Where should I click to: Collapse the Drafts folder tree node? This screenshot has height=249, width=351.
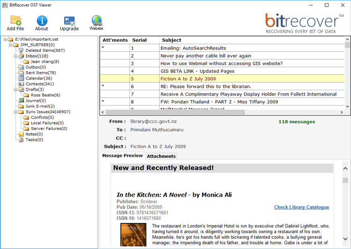coord(15,90)
